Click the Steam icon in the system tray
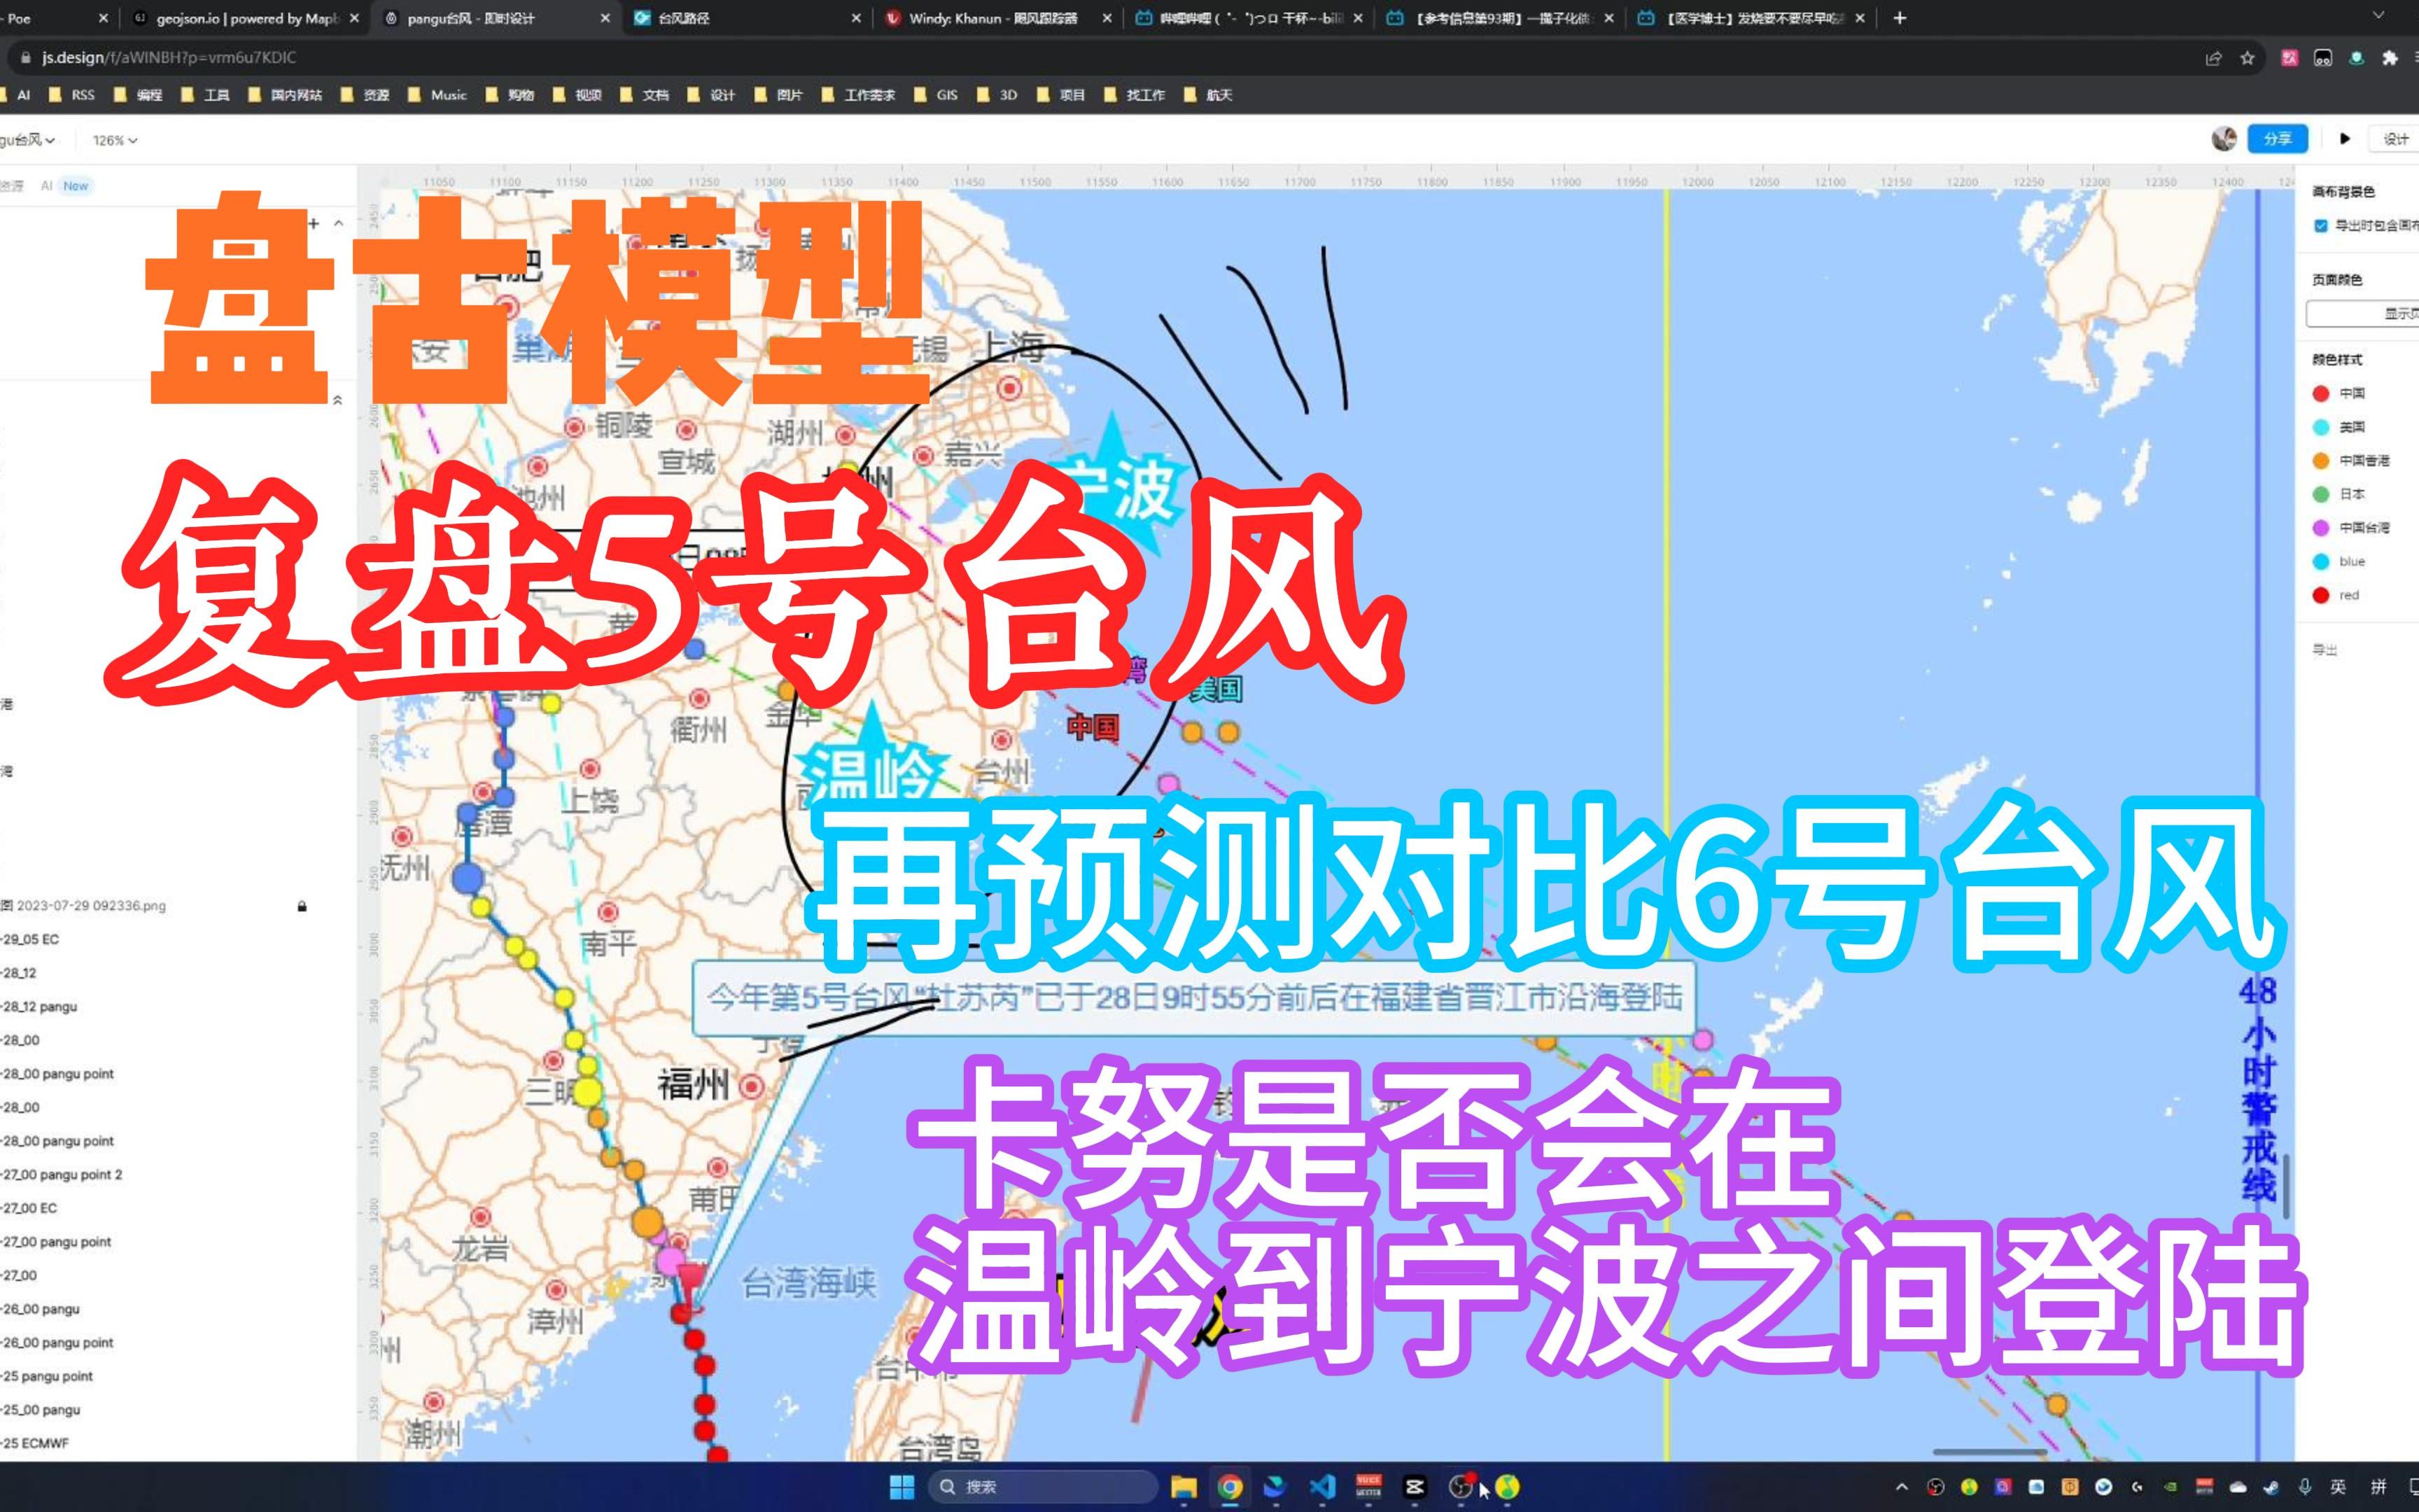Viewport: 2419px width, 1512px height. (2271, 1487)
